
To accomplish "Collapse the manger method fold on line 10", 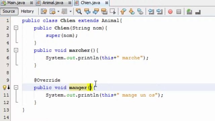I will pos(16,87).
